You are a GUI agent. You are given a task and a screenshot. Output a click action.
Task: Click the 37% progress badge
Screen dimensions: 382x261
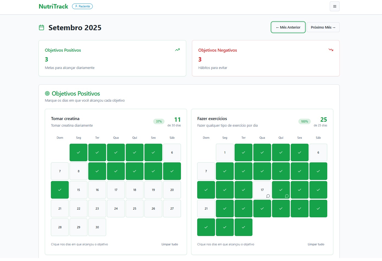[159, 121]
